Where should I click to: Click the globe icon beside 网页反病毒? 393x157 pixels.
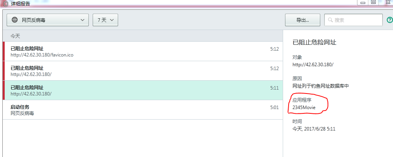(x=15, y=20)
